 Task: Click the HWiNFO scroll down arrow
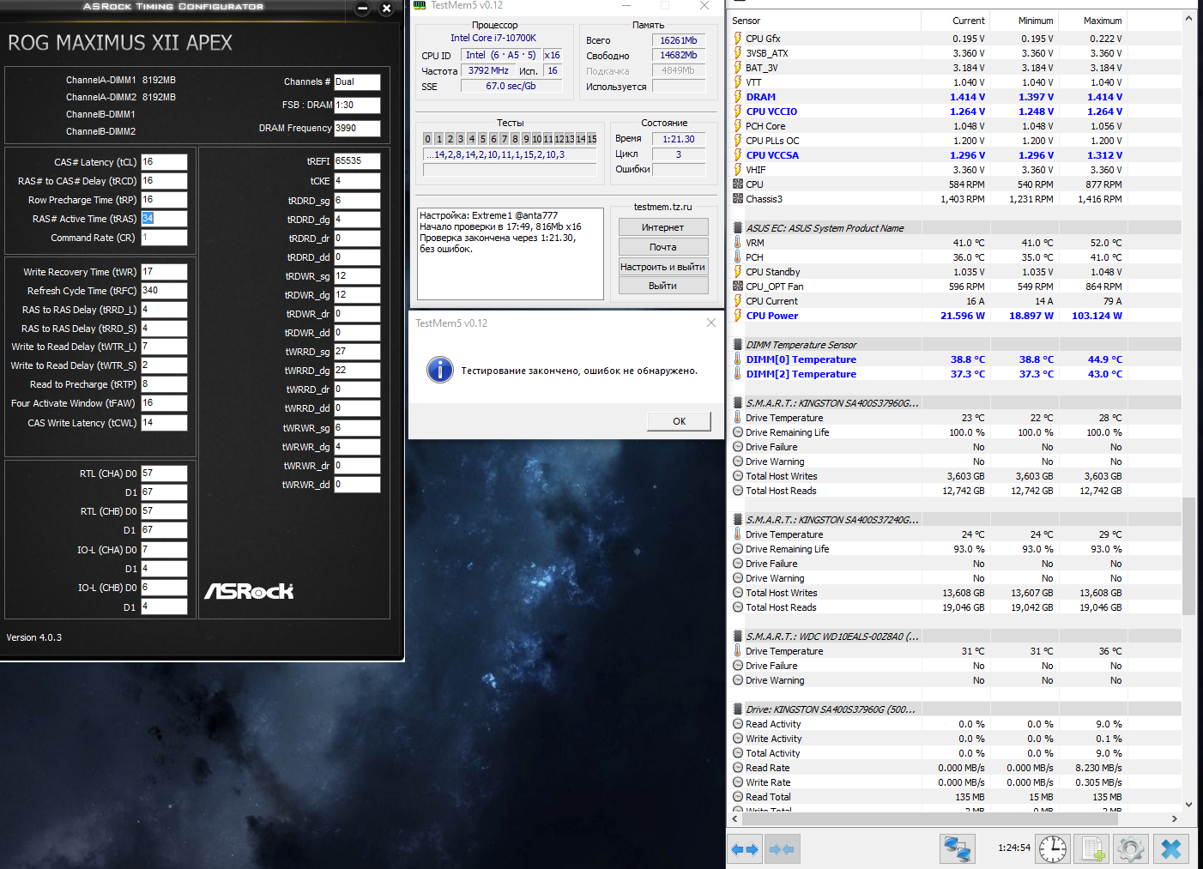click(x=1188, y=805)
